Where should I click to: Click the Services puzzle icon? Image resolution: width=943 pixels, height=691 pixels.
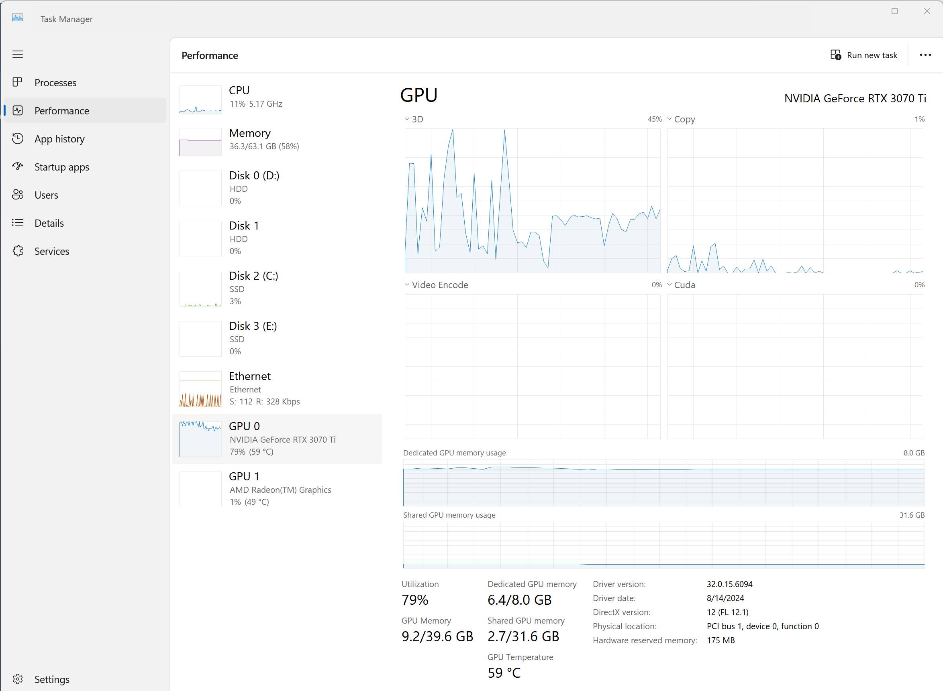18,251
